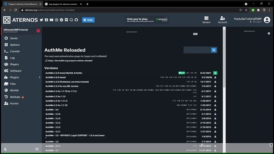Open the Account page

[x=222, y=20]
